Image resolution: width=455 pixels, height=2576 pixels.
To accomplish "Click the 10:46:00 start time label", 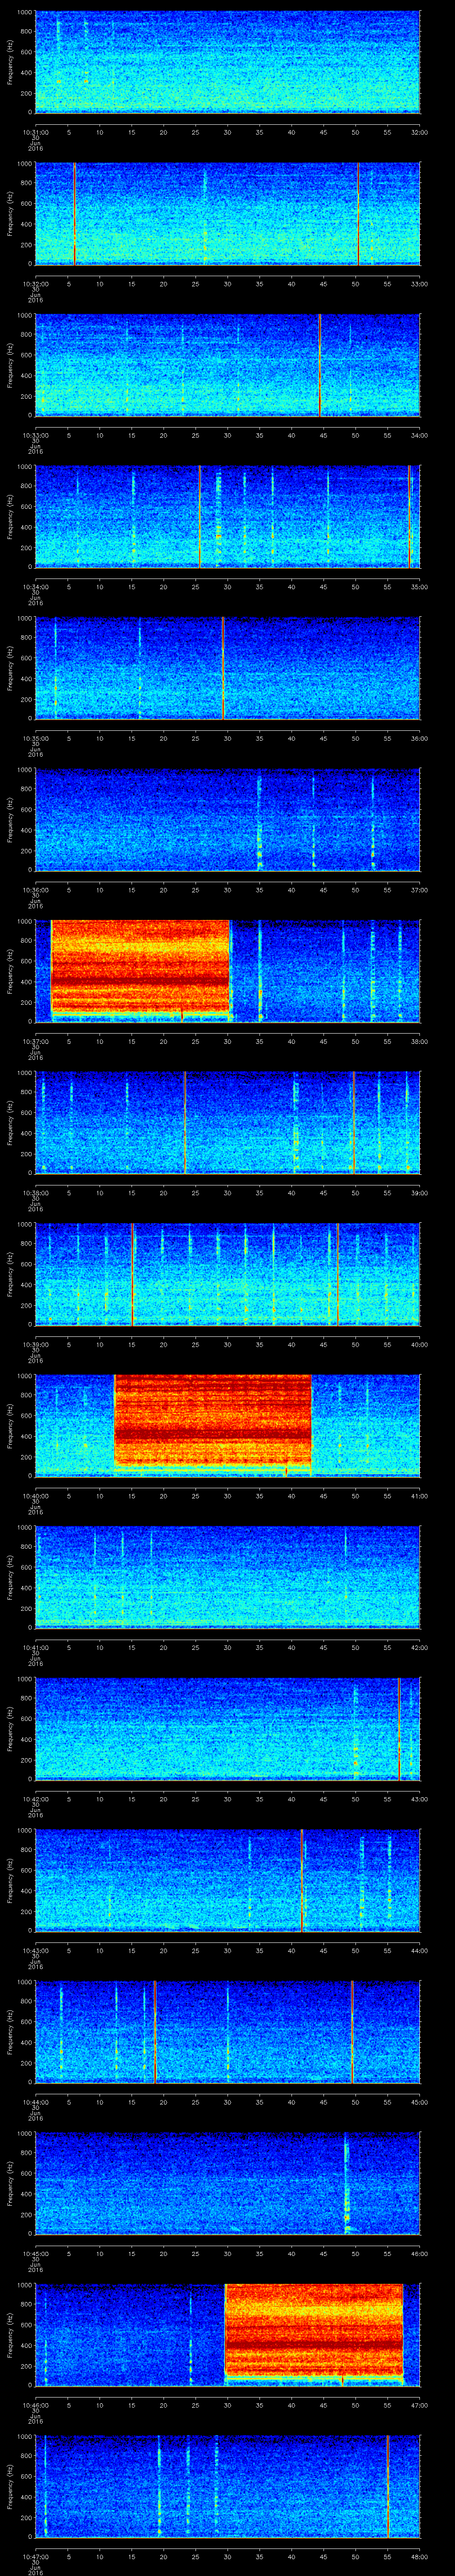I will (35, 2405).
